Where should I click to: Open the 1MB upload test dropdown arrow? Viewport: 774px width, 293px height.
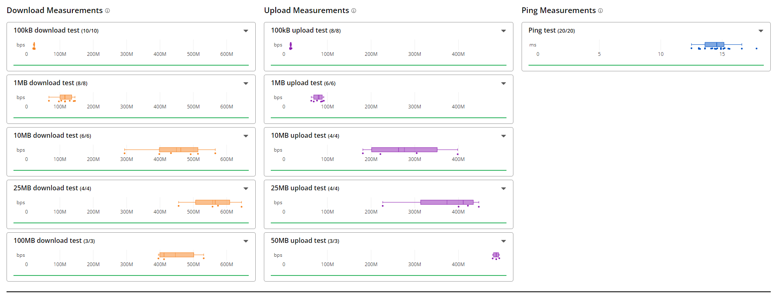point(504,84)
